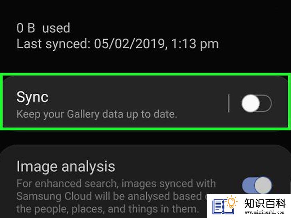Tap the blue track of the Image analysis switch
The height and width of the screenshot is (218, 291).
click(248, 185)
